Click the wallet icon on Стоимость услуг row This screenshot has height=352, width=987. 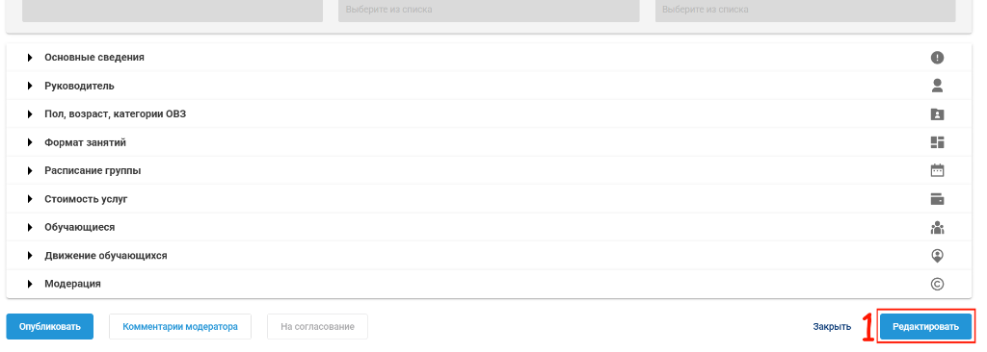937,199
